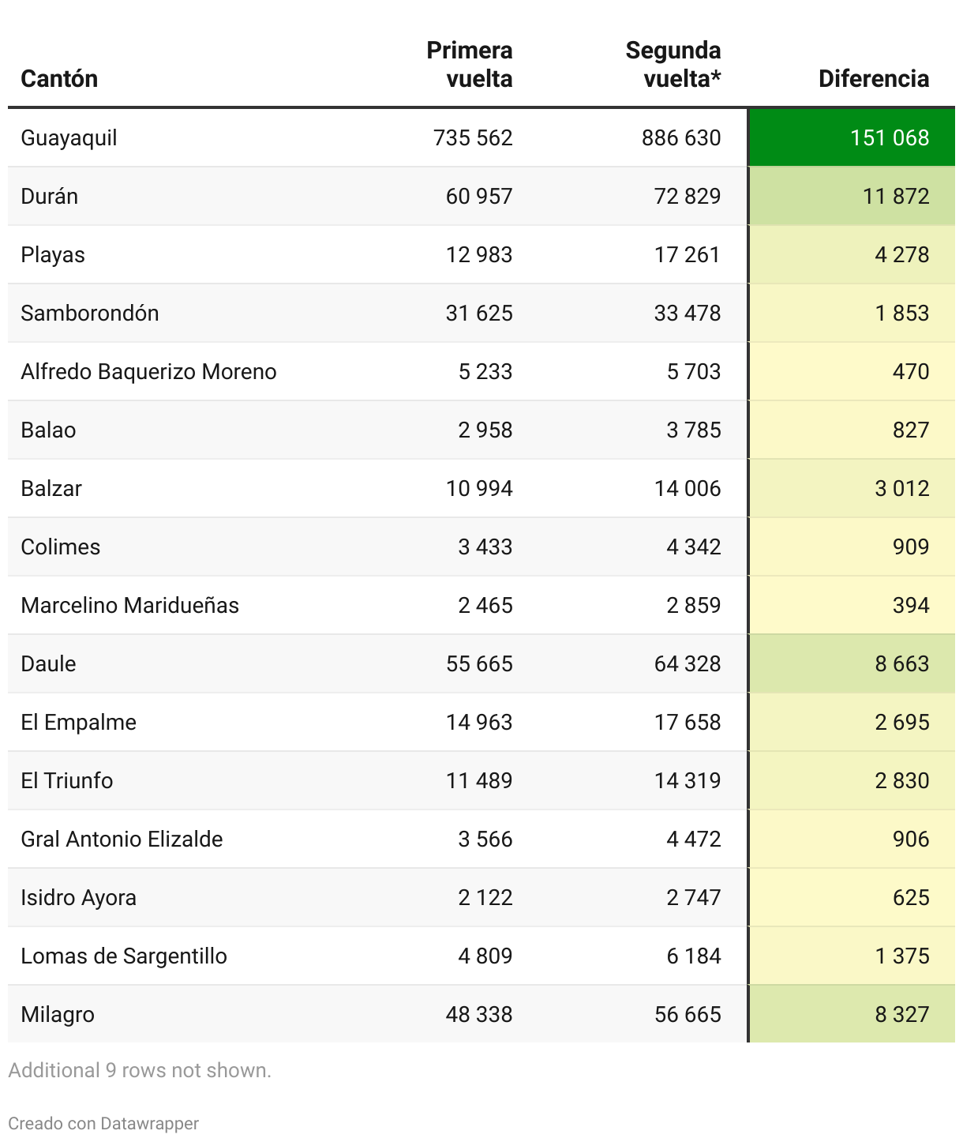Select the Guayaquil row name
This screenshot has width=963, height=1142.
(x=69, y=137)
